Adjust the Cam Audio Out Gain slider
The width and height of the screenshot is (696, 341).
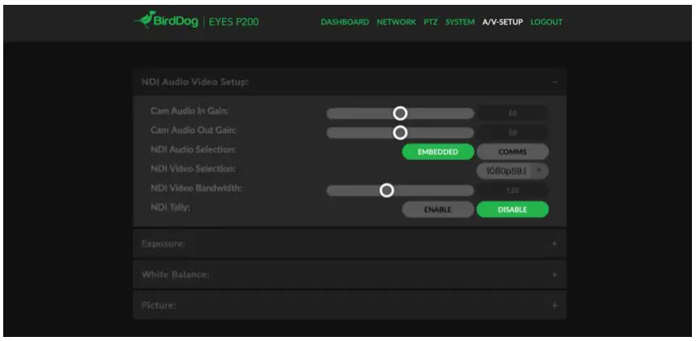click(x=400, y=133)
